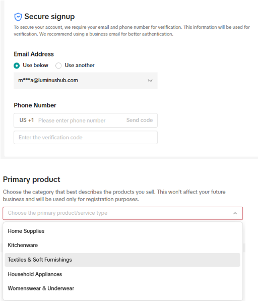The width and height of the screenshot is (258, 301).
Task: Click the primary product/service type dropdown
Action: (x=123, y=213)
